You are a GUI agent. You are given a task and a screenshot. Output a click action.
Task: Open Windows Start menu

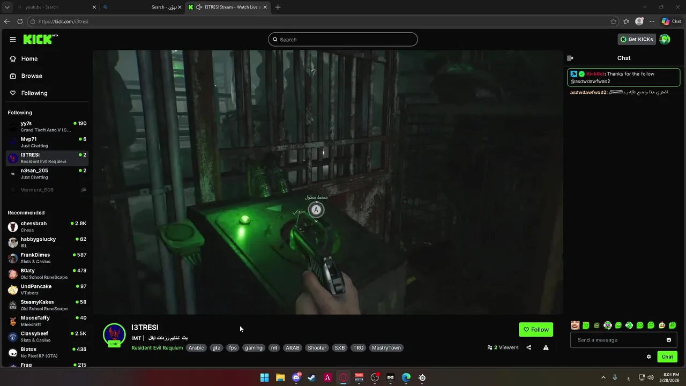pyautogui.click(x=264, y=377)
